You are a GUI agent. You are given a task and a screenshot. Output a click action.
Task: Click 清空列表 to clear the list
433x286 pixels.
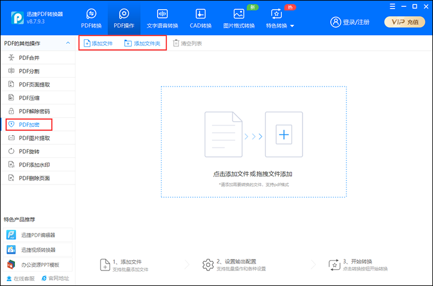tap(188, 43)
